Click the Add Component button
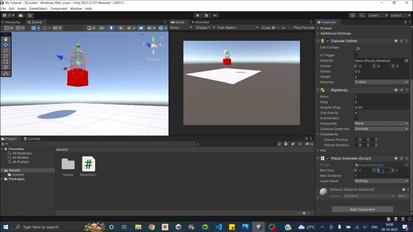 (x=363, y=209)
